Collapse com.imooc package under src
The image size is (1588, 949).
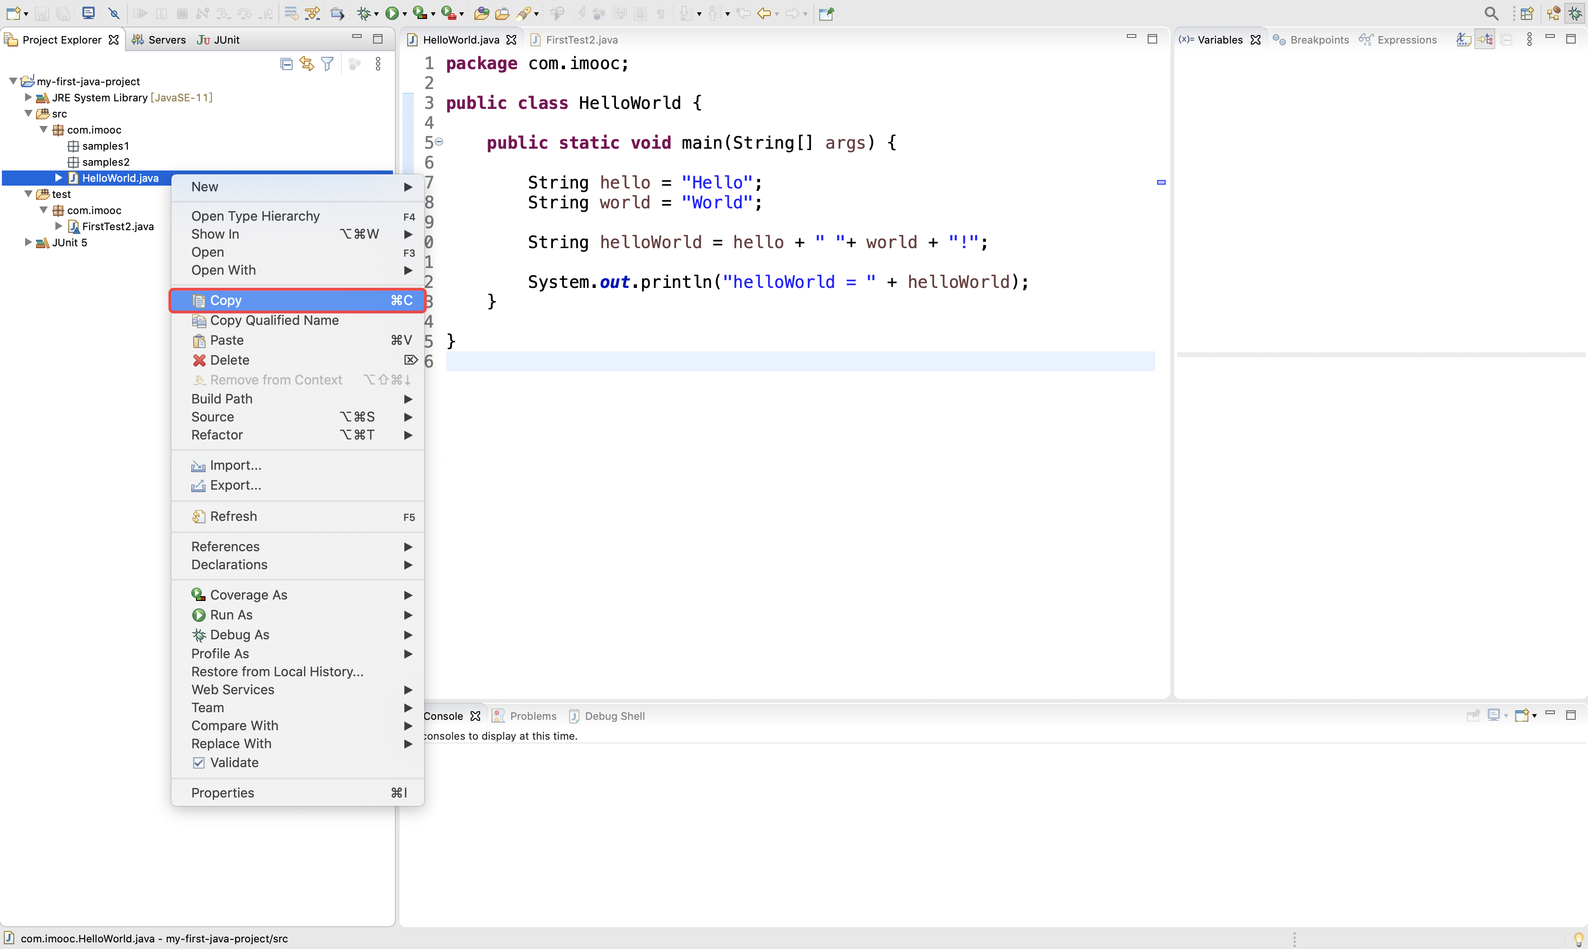(x=44, y=129)
